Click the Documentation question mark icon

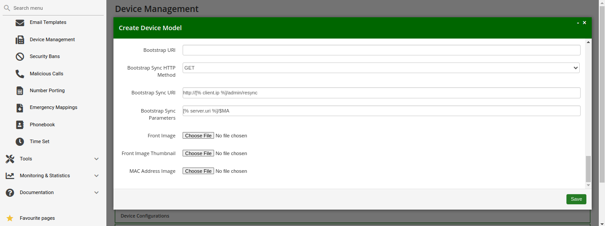10,193
